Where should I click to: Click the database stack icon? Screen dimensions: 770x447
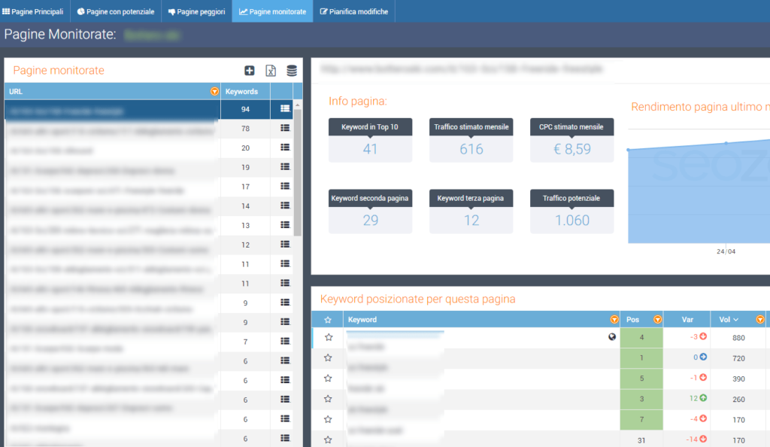292,71
